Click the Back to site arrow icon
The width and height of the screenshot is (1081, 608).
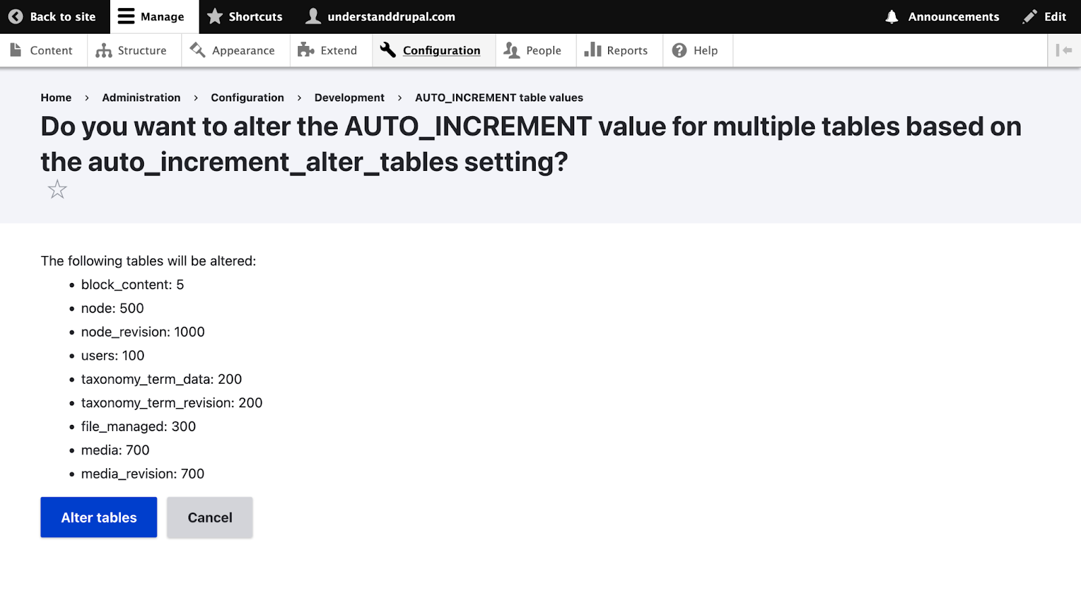(16, 17)
